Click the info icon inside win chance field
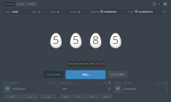The image size is (171, 102). (109, 89)
